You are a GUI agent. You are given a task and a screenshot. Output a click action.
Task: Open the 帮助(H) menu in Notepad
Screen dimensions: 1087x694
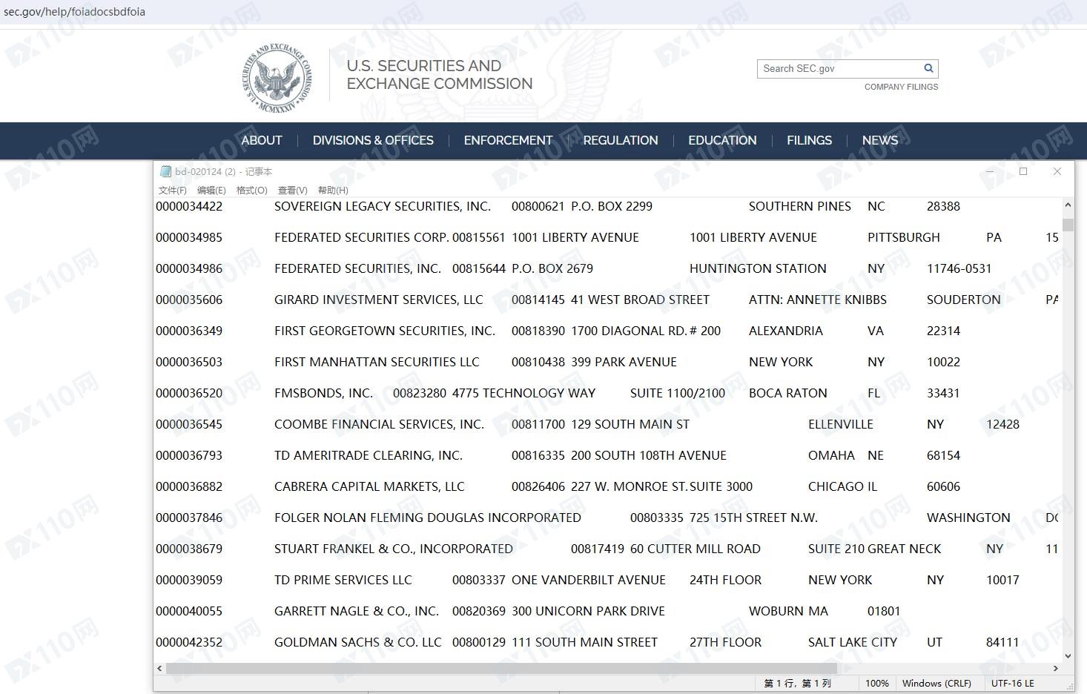pyautogui.click(x=333, y=191)
